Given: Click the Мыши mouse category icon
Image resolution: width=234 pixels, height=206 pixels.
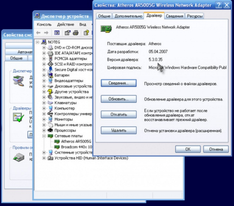Looking at the screenshot, I should tap(50, 125).
